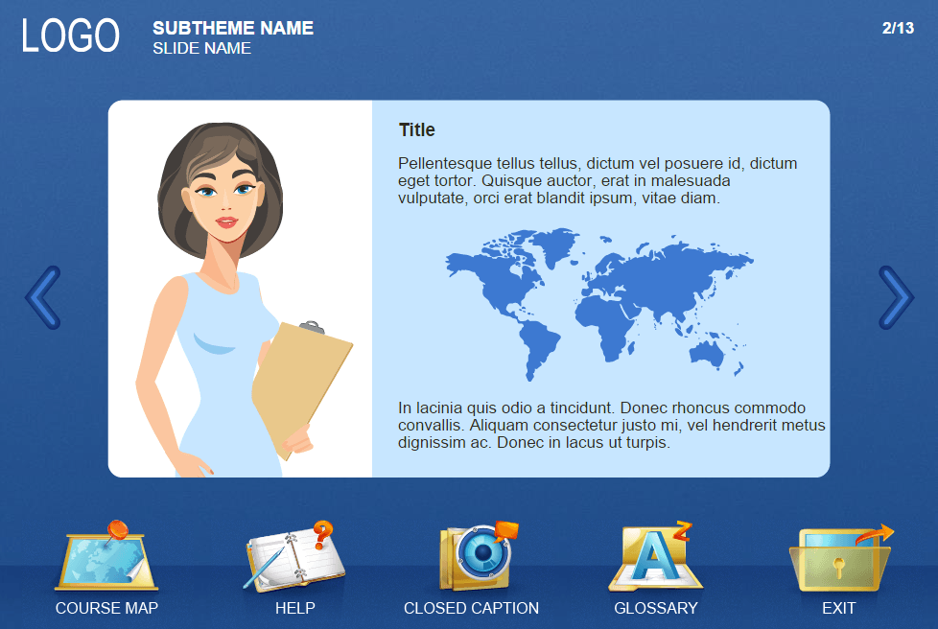938x629 pixels.
Task: Click the Help notebook icon
Action: [x=294, y=557]
